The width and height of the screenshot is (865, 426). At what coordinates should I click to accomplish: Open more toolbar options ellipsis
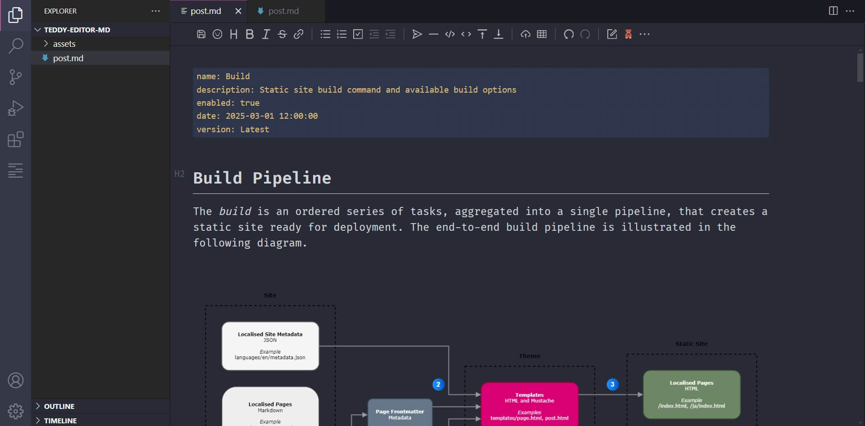point(644,34)
